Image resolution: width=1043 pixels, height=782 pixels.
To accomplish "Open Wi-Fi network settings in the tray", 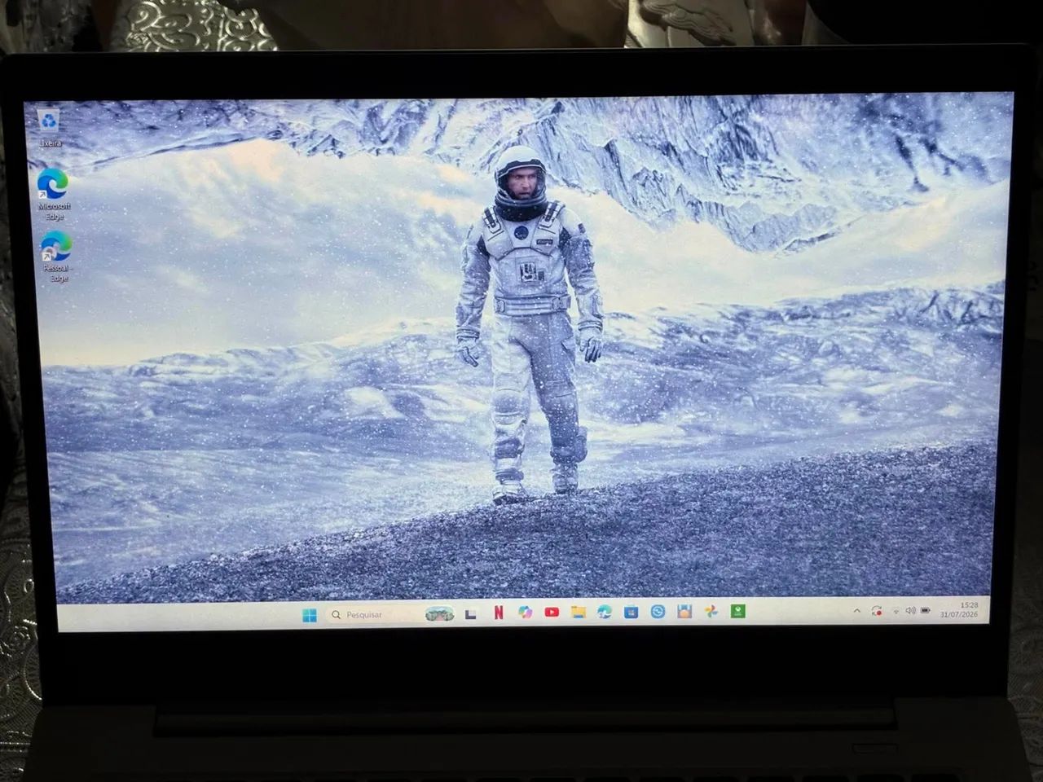I will tap(896, 610).
